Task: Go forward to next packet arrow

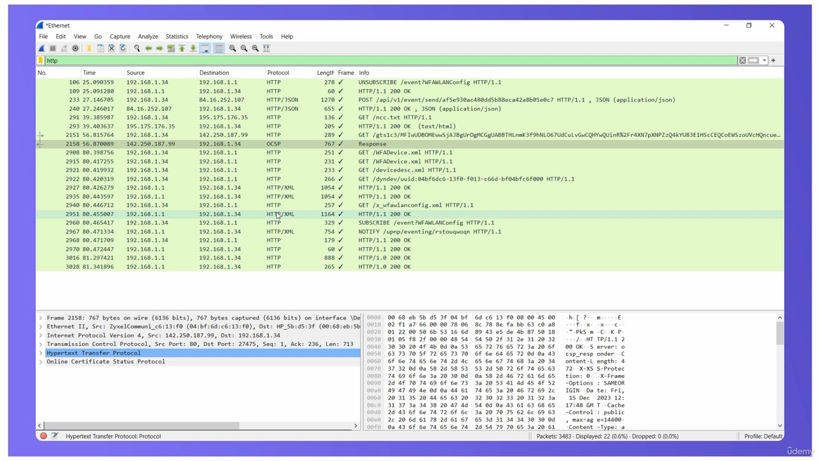Action: pyautogui.click(x=160, y=48)
